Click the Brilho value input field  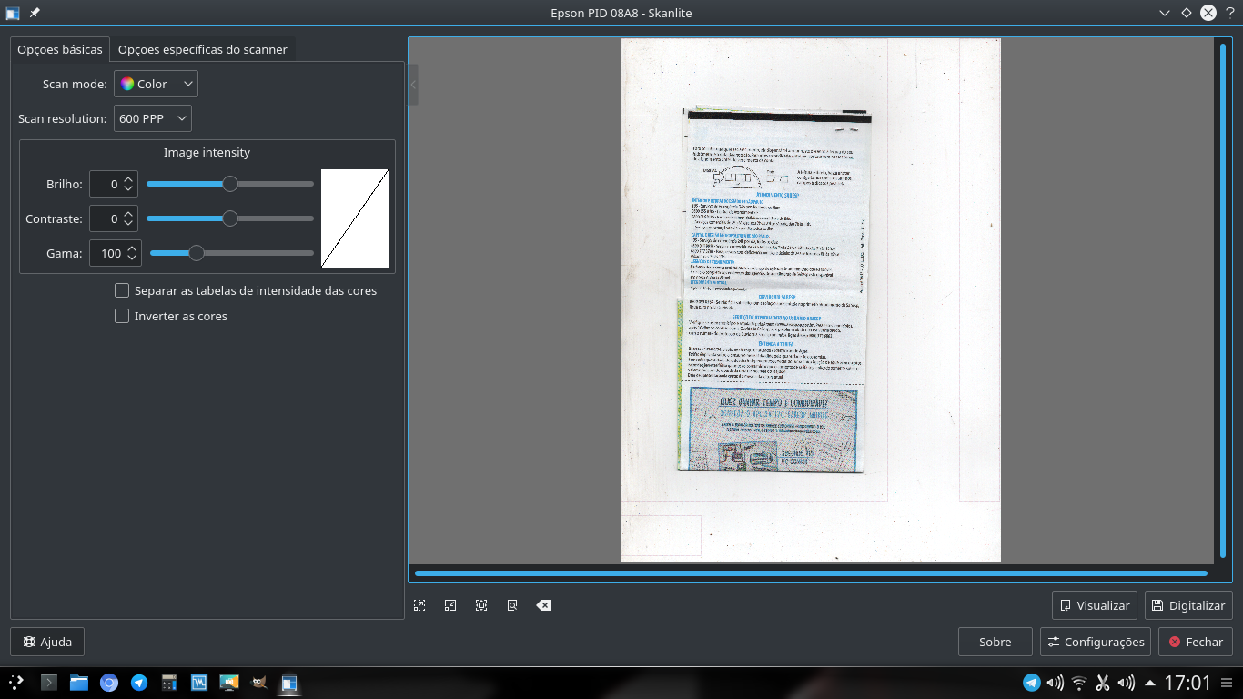point(108,184)
